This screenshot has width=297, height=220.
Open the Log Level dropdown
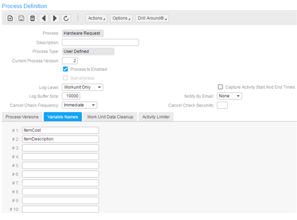(82, 87)
